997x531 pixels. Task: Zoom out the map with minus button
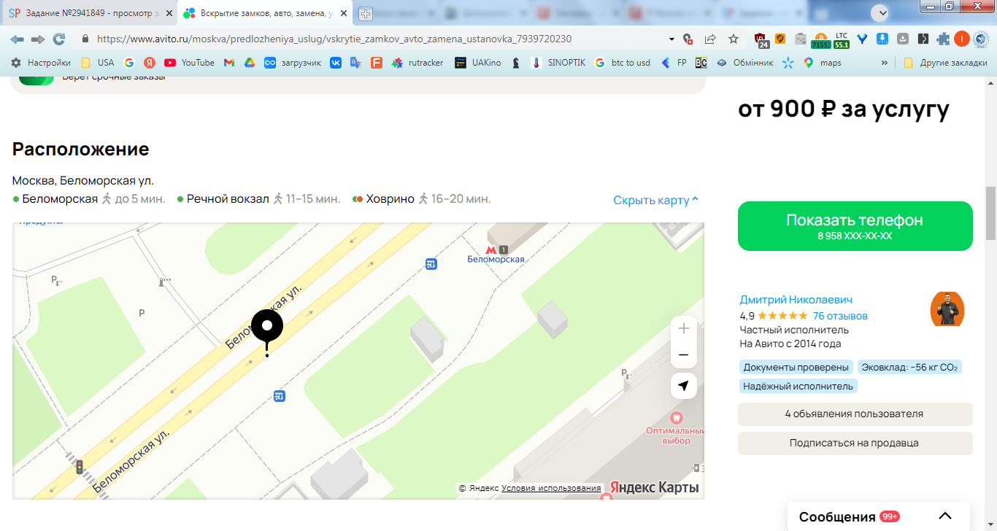(x=684, y=355)
